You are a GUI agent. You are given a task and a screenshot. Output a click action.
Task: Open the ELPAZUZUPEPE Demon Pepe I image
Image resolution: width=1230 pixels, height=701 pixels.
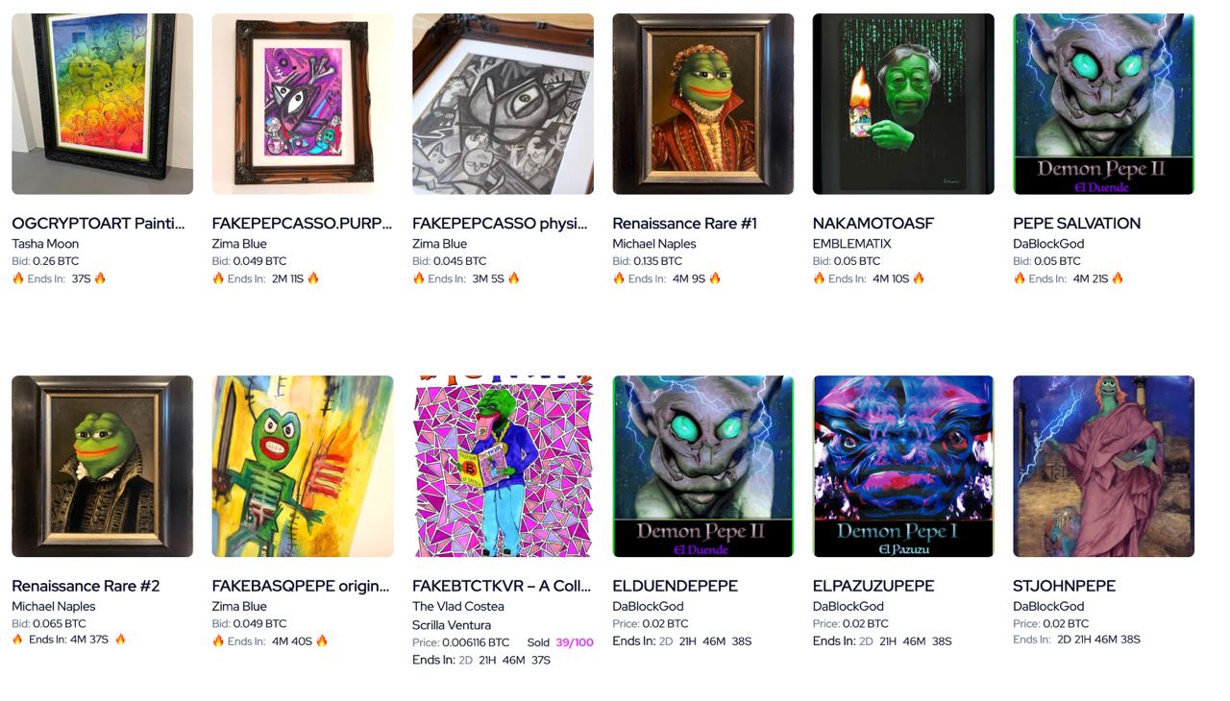tap(903, 467)
